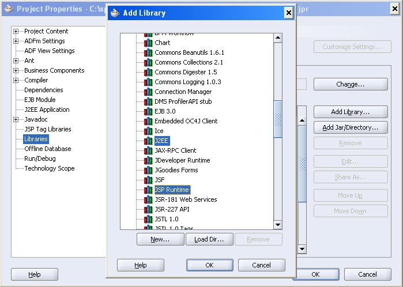This screenshot has width=403, height=287.
Task: Click the JSR-181 Web Services library icon
Action: (x=148, y=199)
